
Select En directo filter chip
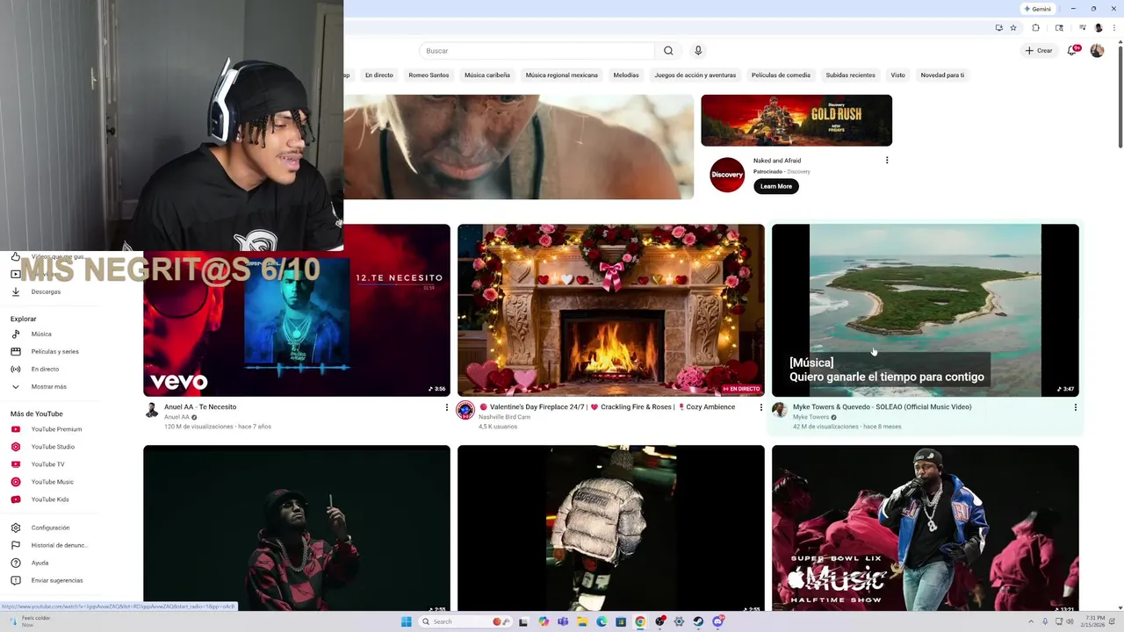pyautogui.click(x=379, y=75)
